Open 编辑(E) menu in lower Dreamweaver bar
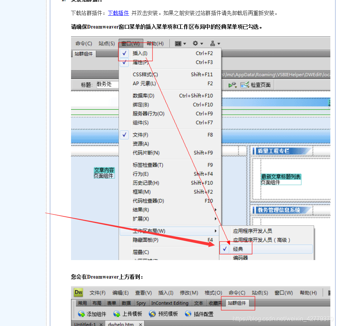This screenshot has height=326, width=337. coord(121,293)
